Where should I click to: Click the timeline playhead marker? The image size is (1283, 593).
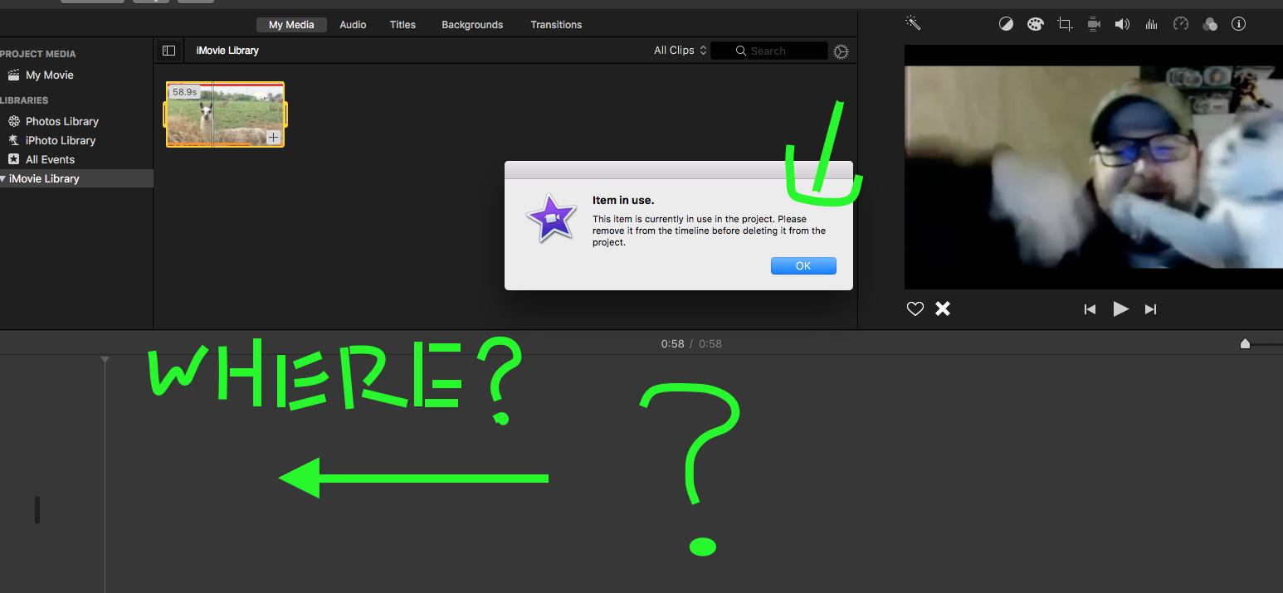tap(105, 359)
